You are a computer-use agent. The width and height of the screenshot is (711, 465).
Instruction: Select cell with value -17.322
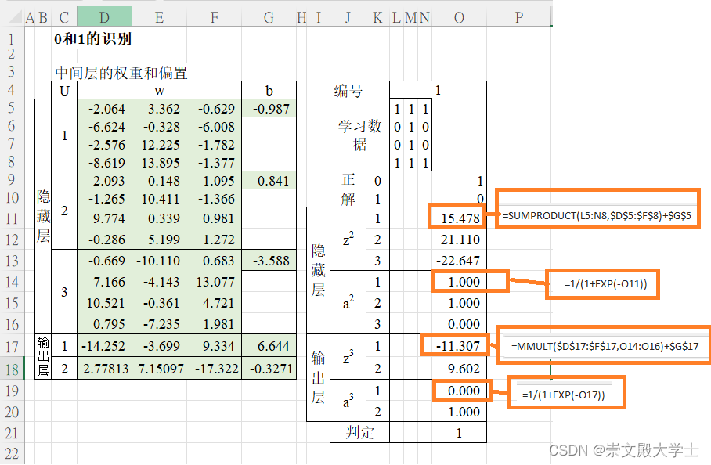pyautogui.click(x=214, y=369)
